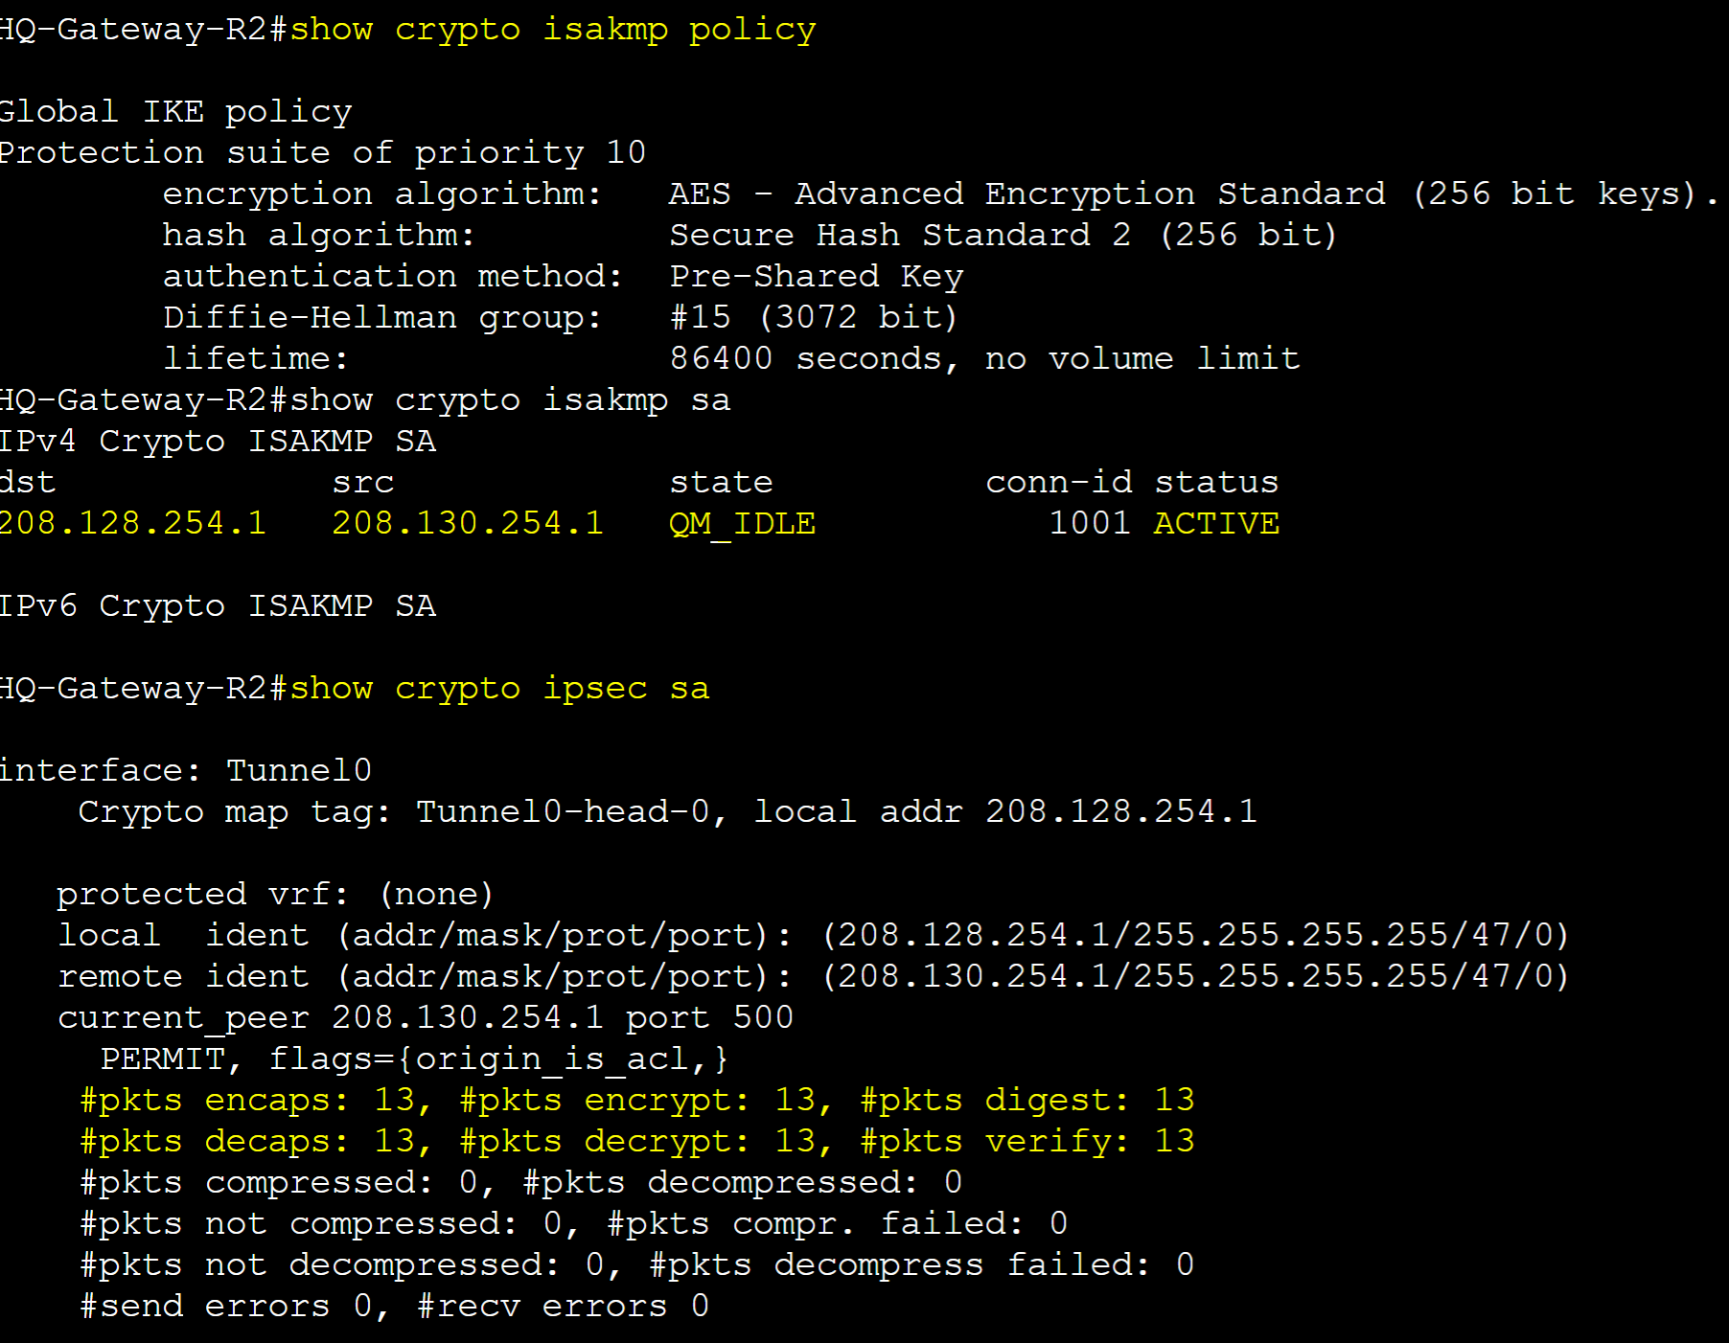Click the '#pkts encaps: 13' counter

(249, 1100)
